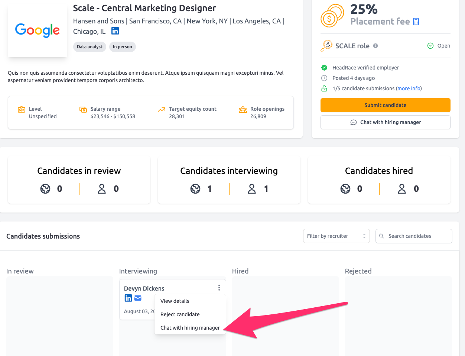Select View details from context menu
The height and width of the screenshot is (356, 465).
[175, 301]
